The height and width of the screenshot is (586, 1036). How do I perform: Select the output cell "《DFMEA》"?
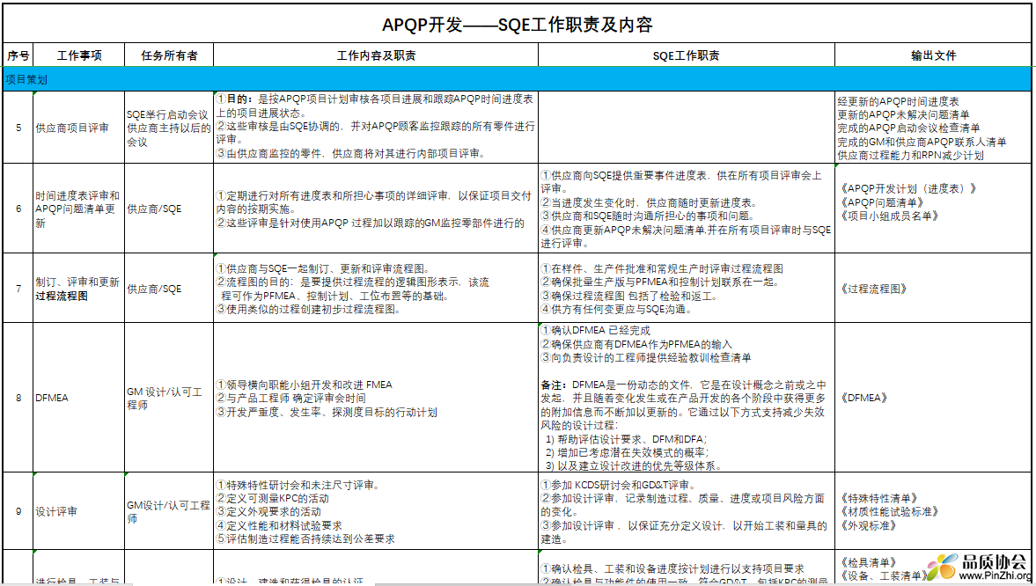tap(933, 397)
